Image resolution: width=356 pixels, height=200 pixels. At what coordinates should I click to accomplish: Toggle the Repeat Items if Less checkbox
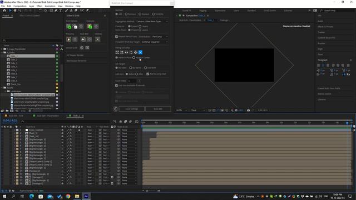[116, 37]
